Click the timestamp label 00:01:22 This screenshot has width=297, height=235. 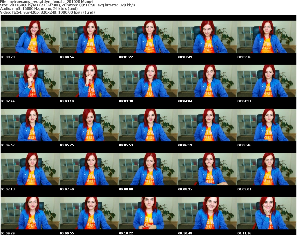tap(126, 57)
